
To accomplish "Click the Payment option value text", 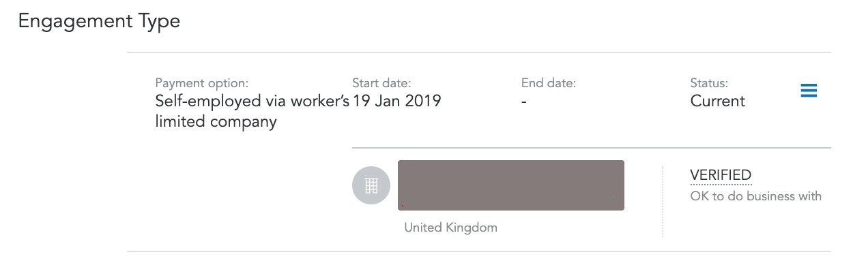I will point(252,112).
